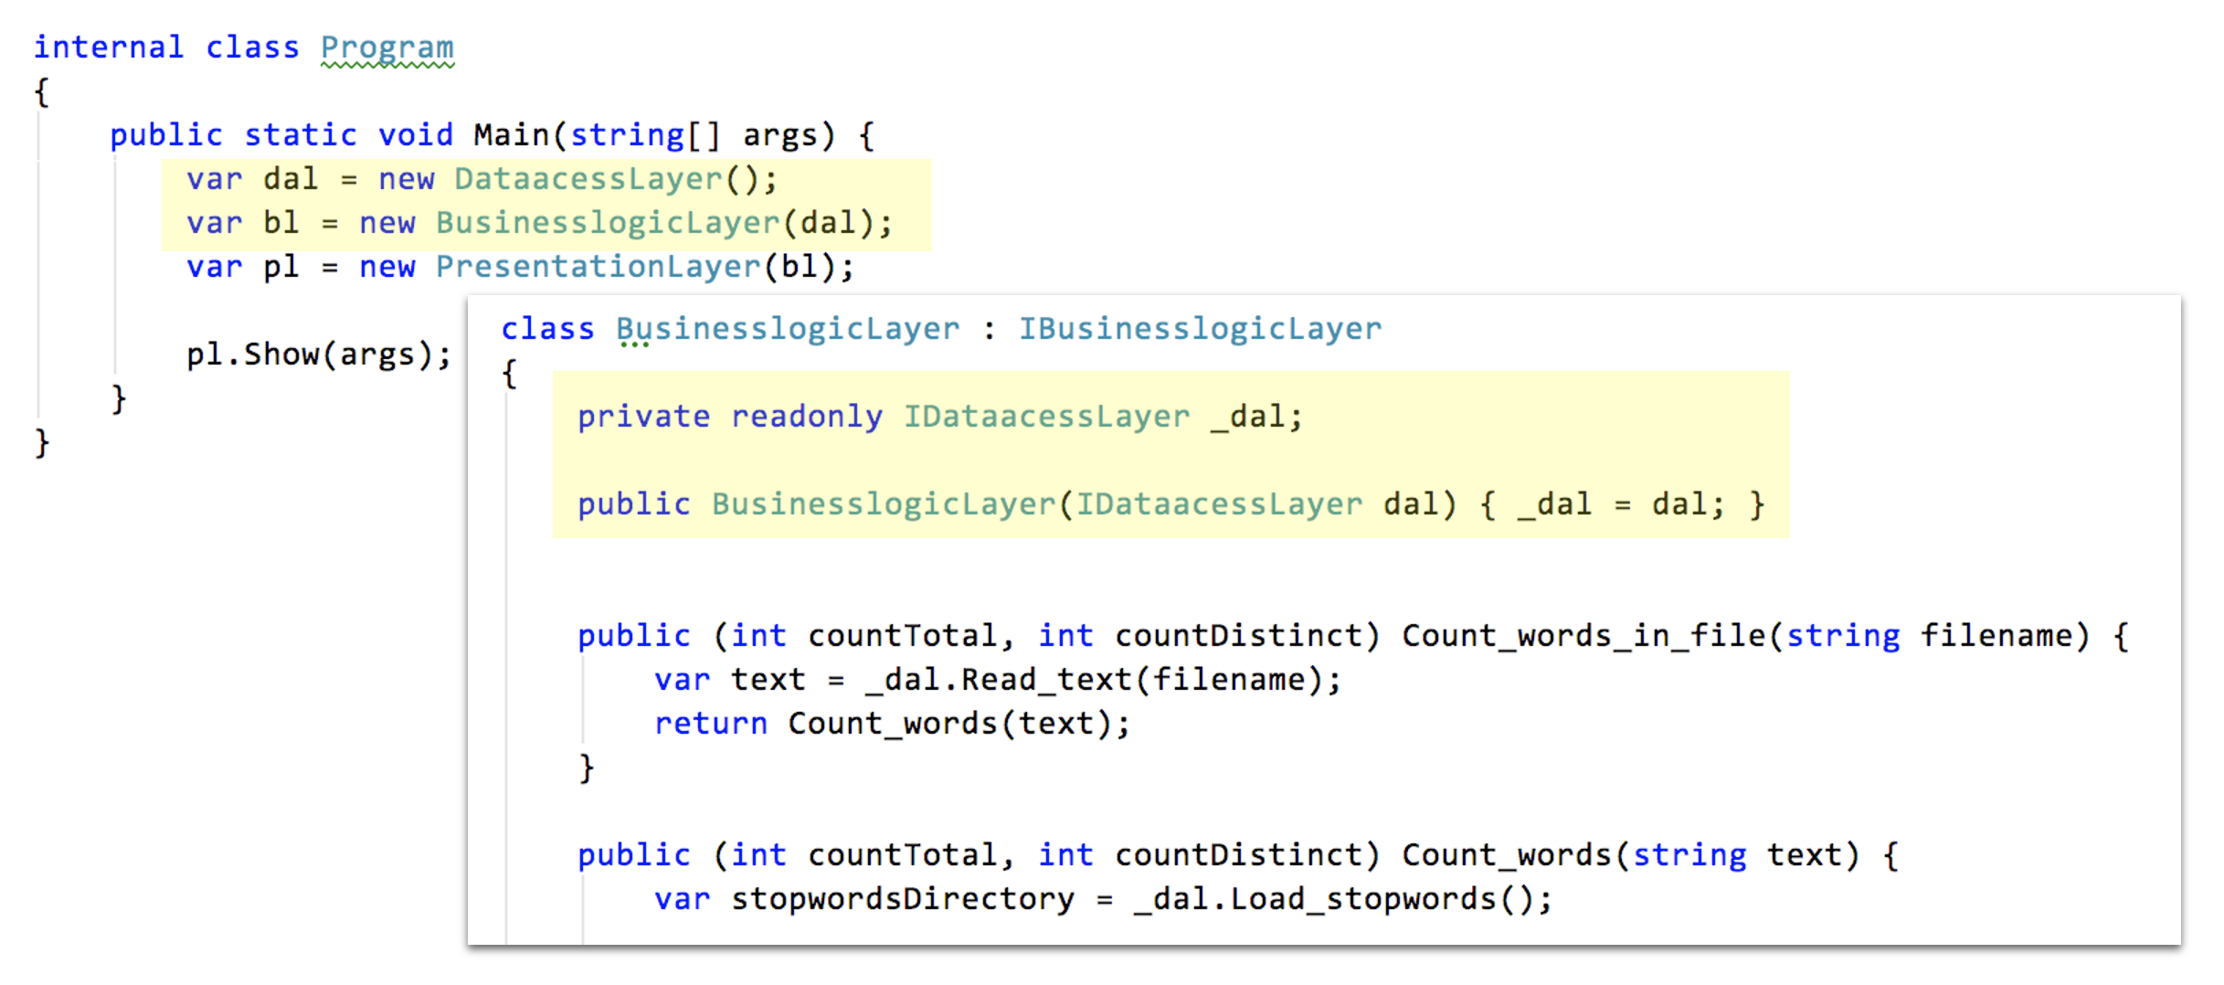
Task: Click the dal variable declaration in Main
Action: pyautogui.click(x=290, y=179)
